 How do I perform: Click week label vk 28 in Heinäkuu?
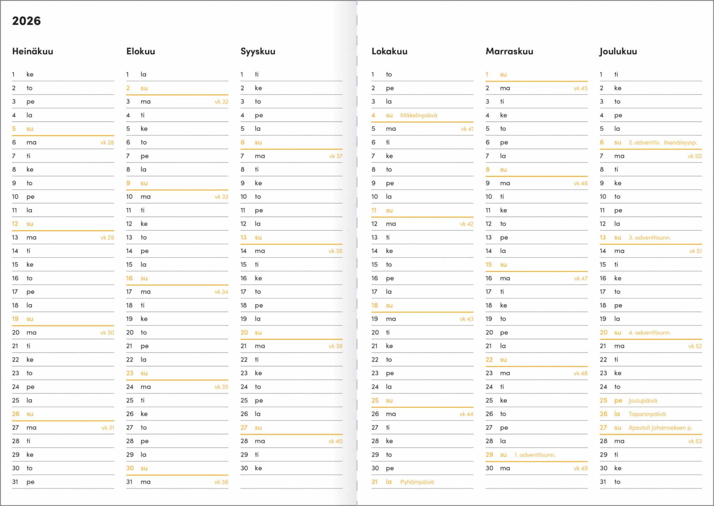[x=107, y=142]
